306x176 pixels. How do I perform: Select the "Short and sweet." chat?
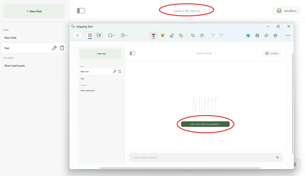[x=15, y=66]
